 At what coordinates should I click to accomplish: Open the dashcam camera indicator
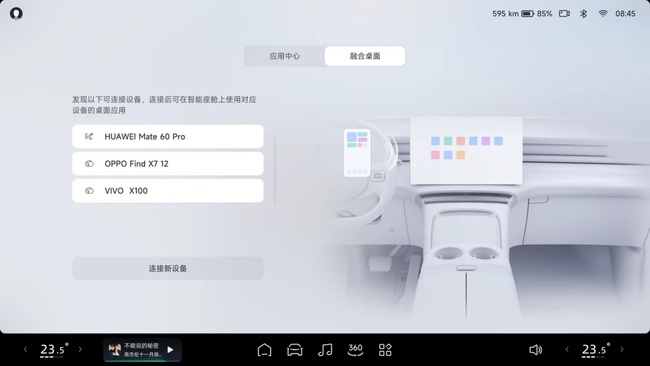pos(564,14)
